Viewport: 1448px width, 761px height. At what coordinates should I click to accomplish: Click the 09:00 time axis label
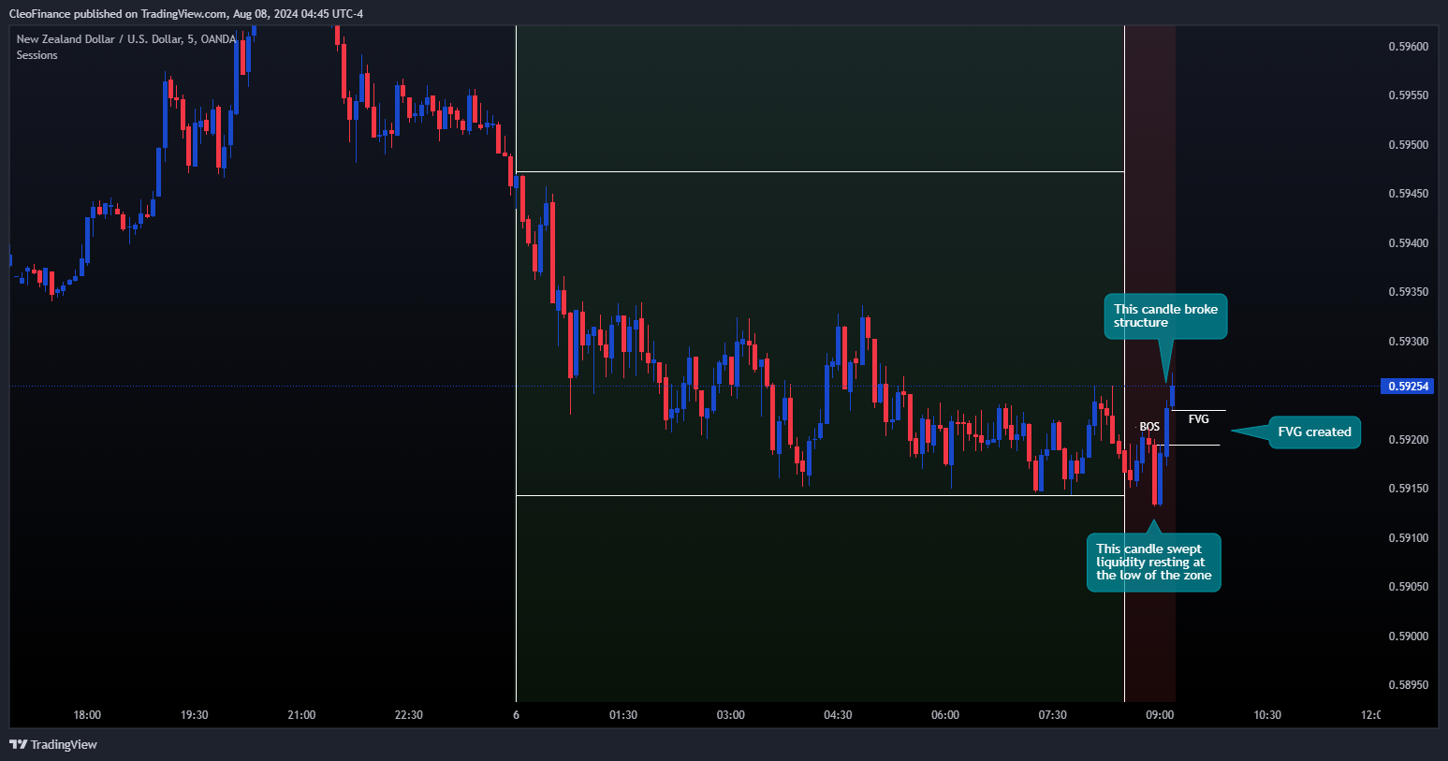click(1160, 715)
